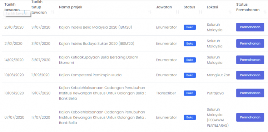Open Permohonan for Kajian Ketidakupayaan Belia Bersaing
The width and height of the screenshot is (268, 132).
click(250, 60)
